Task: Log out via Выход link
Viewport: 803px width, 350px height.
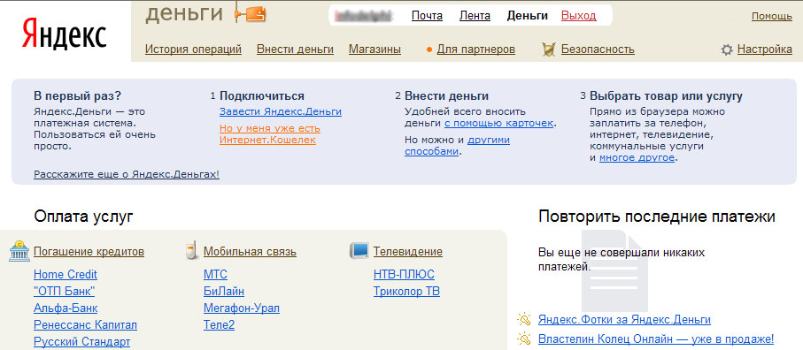Action: coord(579,16)
